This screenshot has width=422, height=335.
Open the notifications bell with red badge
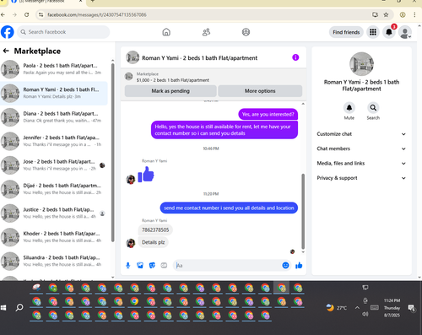(x=389, y=32)
